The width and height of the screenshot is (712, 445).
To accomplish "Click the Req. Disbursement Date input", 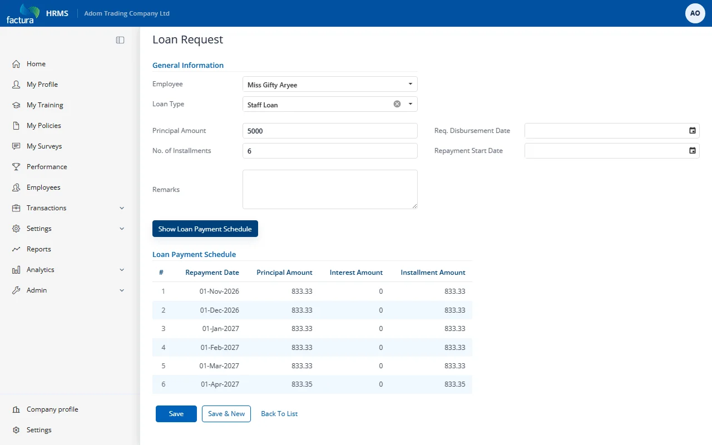I will [x=612, y=131].
